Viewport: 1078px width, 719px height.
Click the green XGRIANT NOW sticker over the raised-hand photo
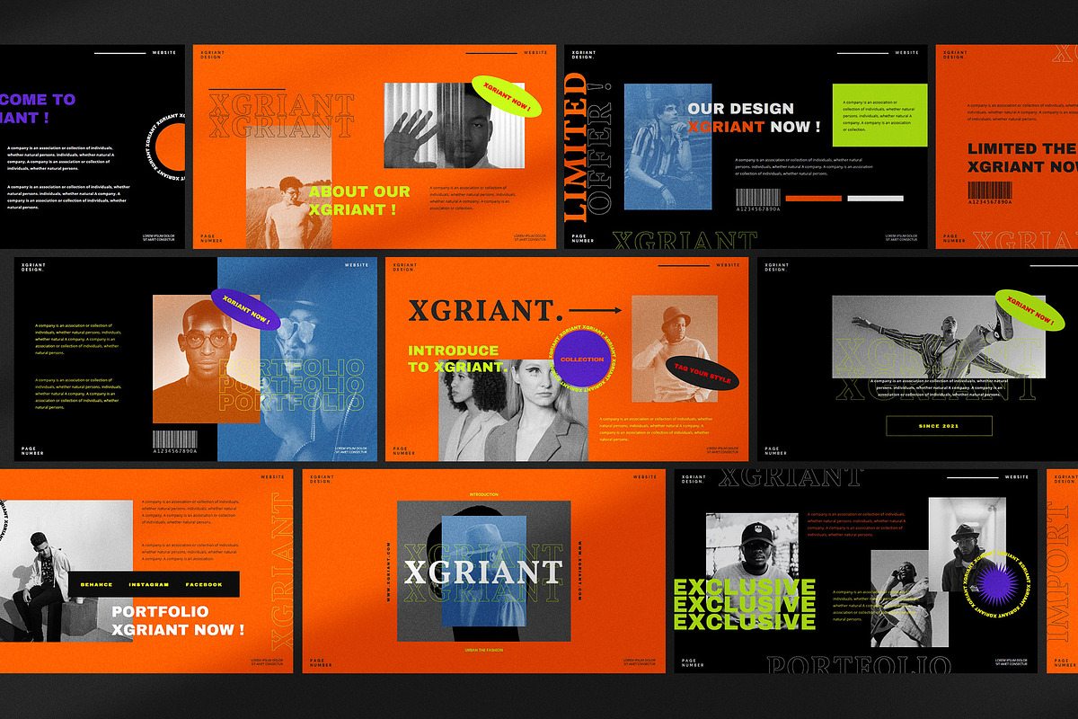pyautogui.click(x=506, y=97)
